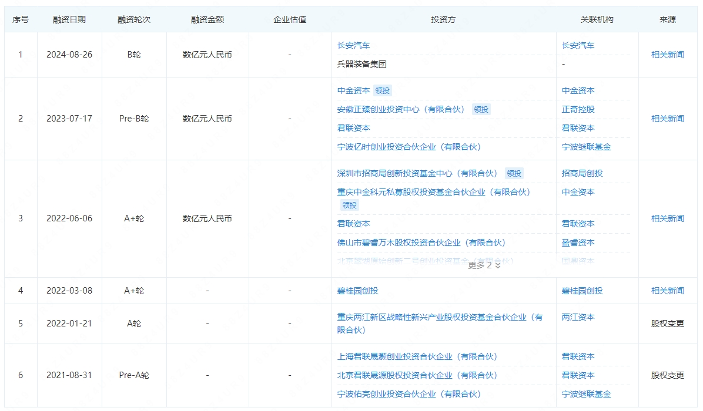Open the 重庆两江新区战略性新兴产业股权投资基金 link
This screenshot has height=411, width=703.
tap(440, 324)
